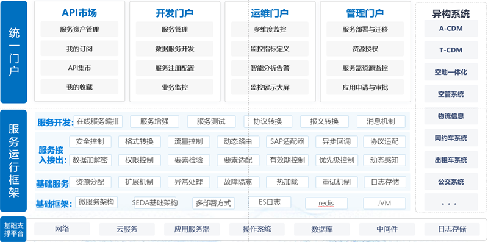Select 我的订阅 in API市场

(x=79, y=49)
